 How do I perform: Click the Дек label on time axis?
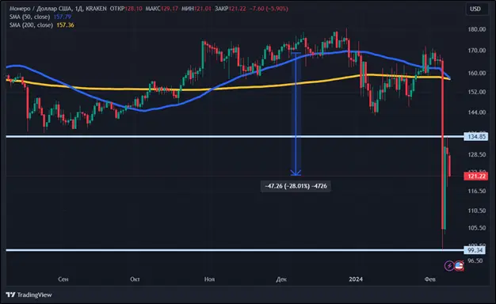coord(281,279)
